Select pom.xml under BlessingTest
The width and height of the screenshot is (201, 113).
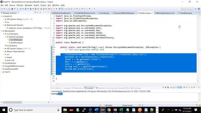pyautogui.click(x=10, y=60)
